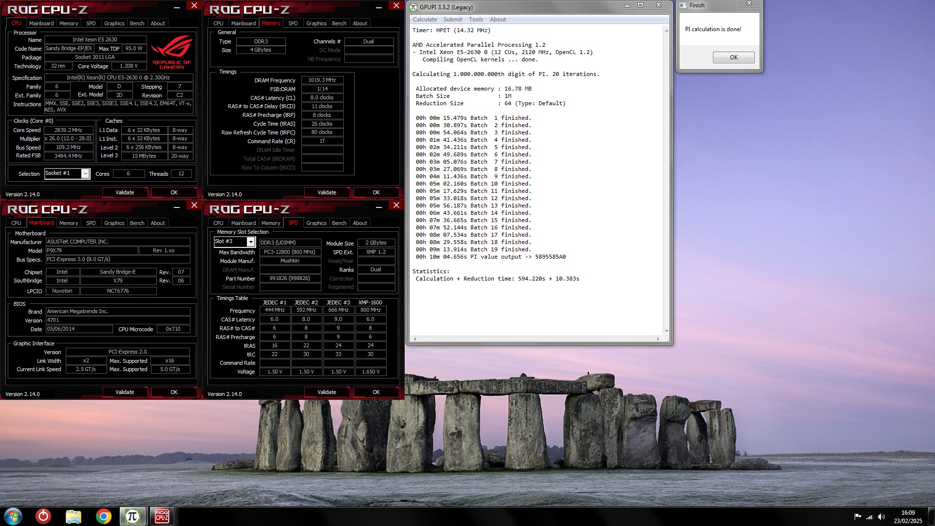Click Validate in the SPD window
Image resolution: width=935 pixels, height=526 pixels.
tap(327, 392)
